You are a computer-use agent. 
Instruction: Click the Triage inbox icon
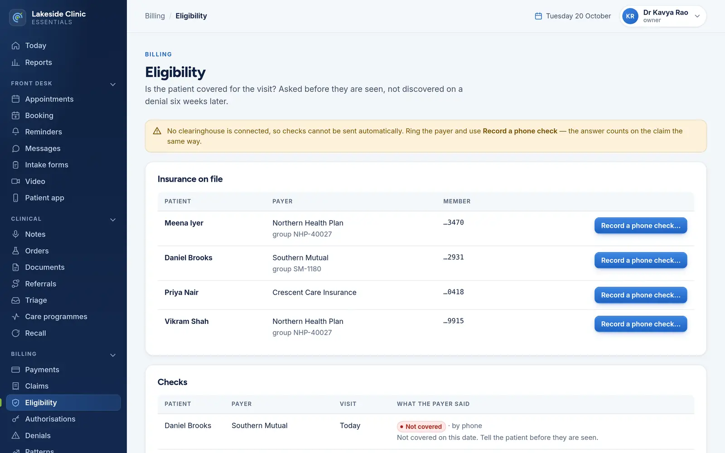coord(15,300)
